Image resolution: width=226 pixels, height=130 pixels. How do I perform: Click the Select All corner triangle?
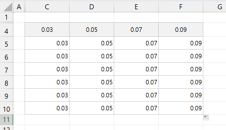pyautogui.click(x=8, y=7)
